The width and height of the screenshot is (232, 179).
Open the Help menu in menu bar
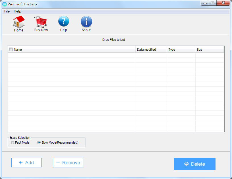tap(17, 11)
